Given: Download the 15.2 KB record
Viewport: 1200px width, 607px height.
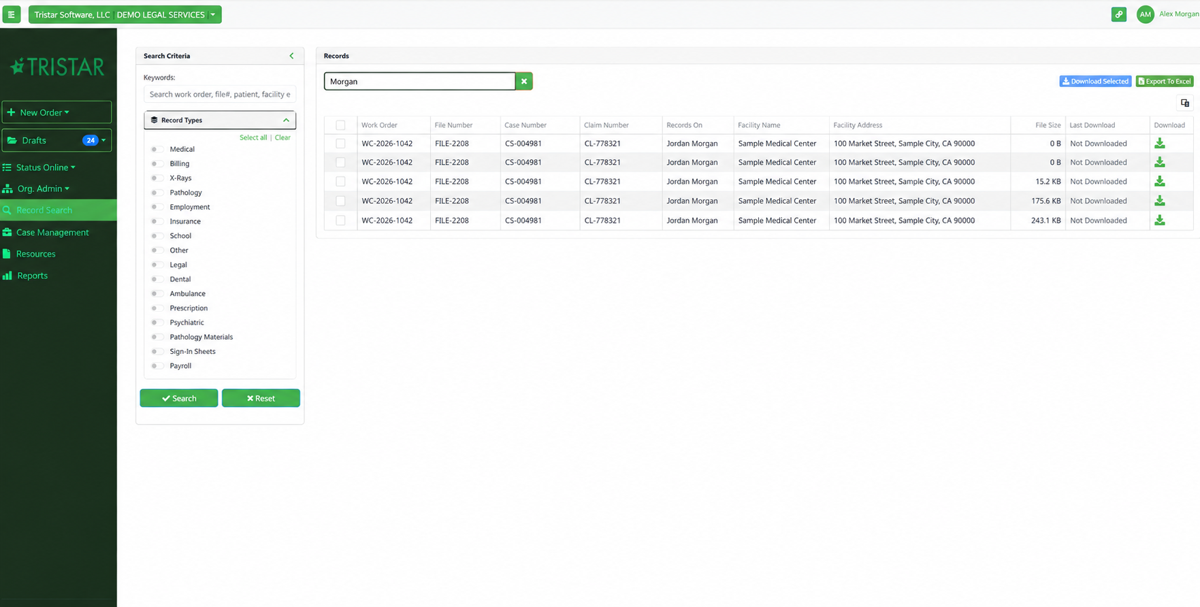Looking at the screenshot, I should 1160,182.
